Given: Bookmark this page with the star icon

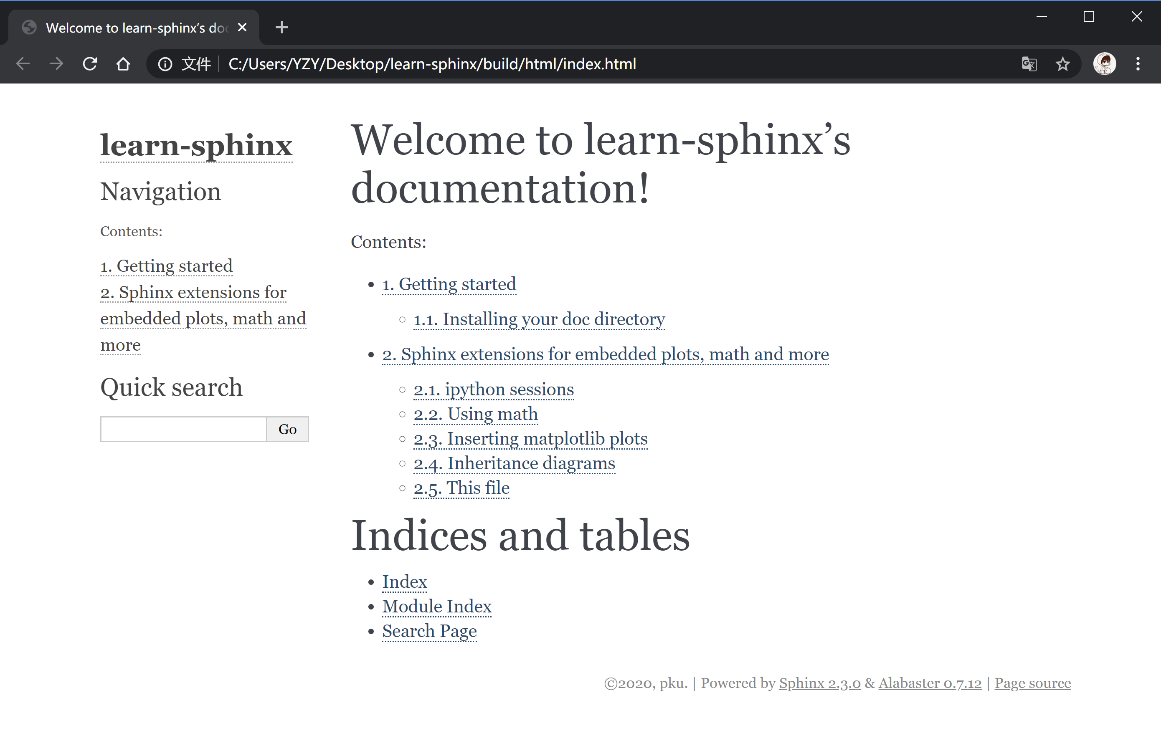Looking at the screenshot, I should [x=1062, y=63].
